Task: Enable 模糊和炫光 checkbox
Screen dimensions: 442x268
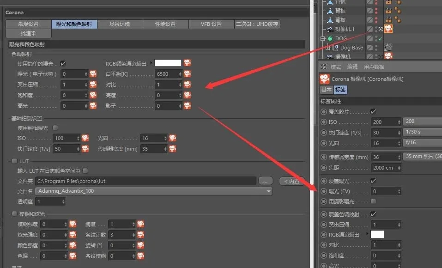Action: 14,214
